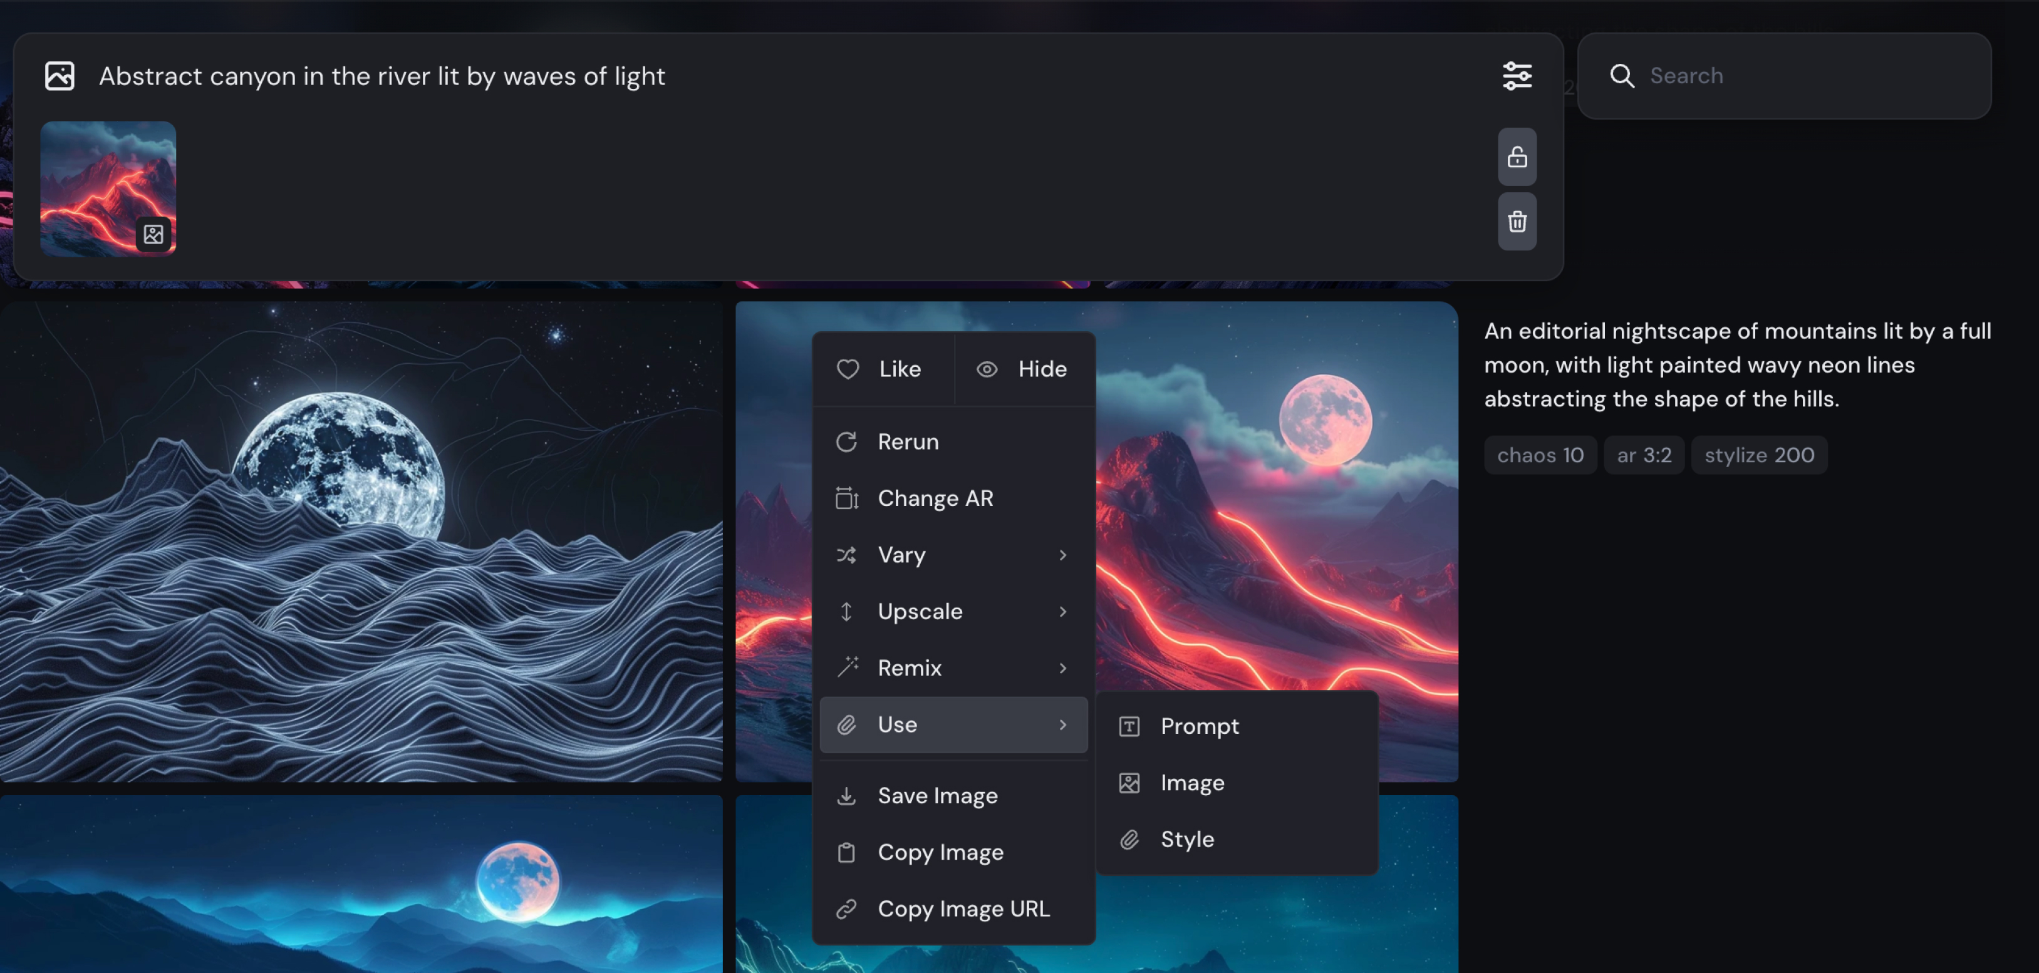Viewport: 2039px width, 973px height.
Task: Select Image in the Use submenu
Action: click(1191, 783)
